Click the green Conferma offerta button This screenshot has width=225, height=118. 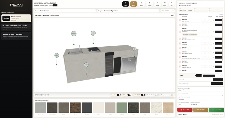tap(217, 110)
